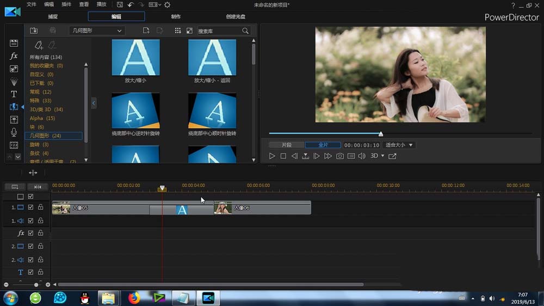This screenshot has height=306, width=544.
Task: Switch to the 制作 tab
Action: pos(176,17)
